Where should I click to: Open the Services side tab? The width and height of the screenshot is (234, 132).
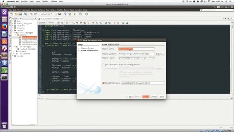click(10, 32)
